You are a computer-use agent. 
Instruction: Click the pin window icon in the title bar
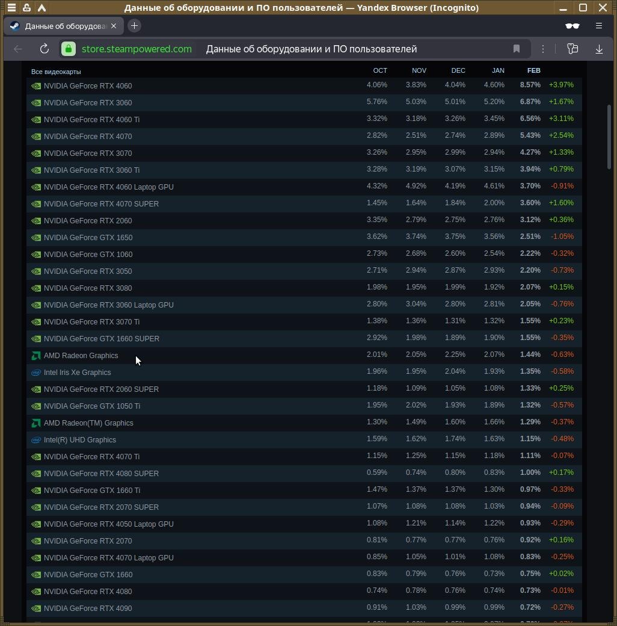coord(26,7)
